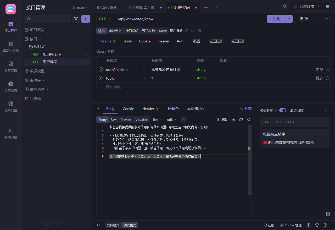Copy the response content icon
The image size is (335, 230).
[241, 119]
